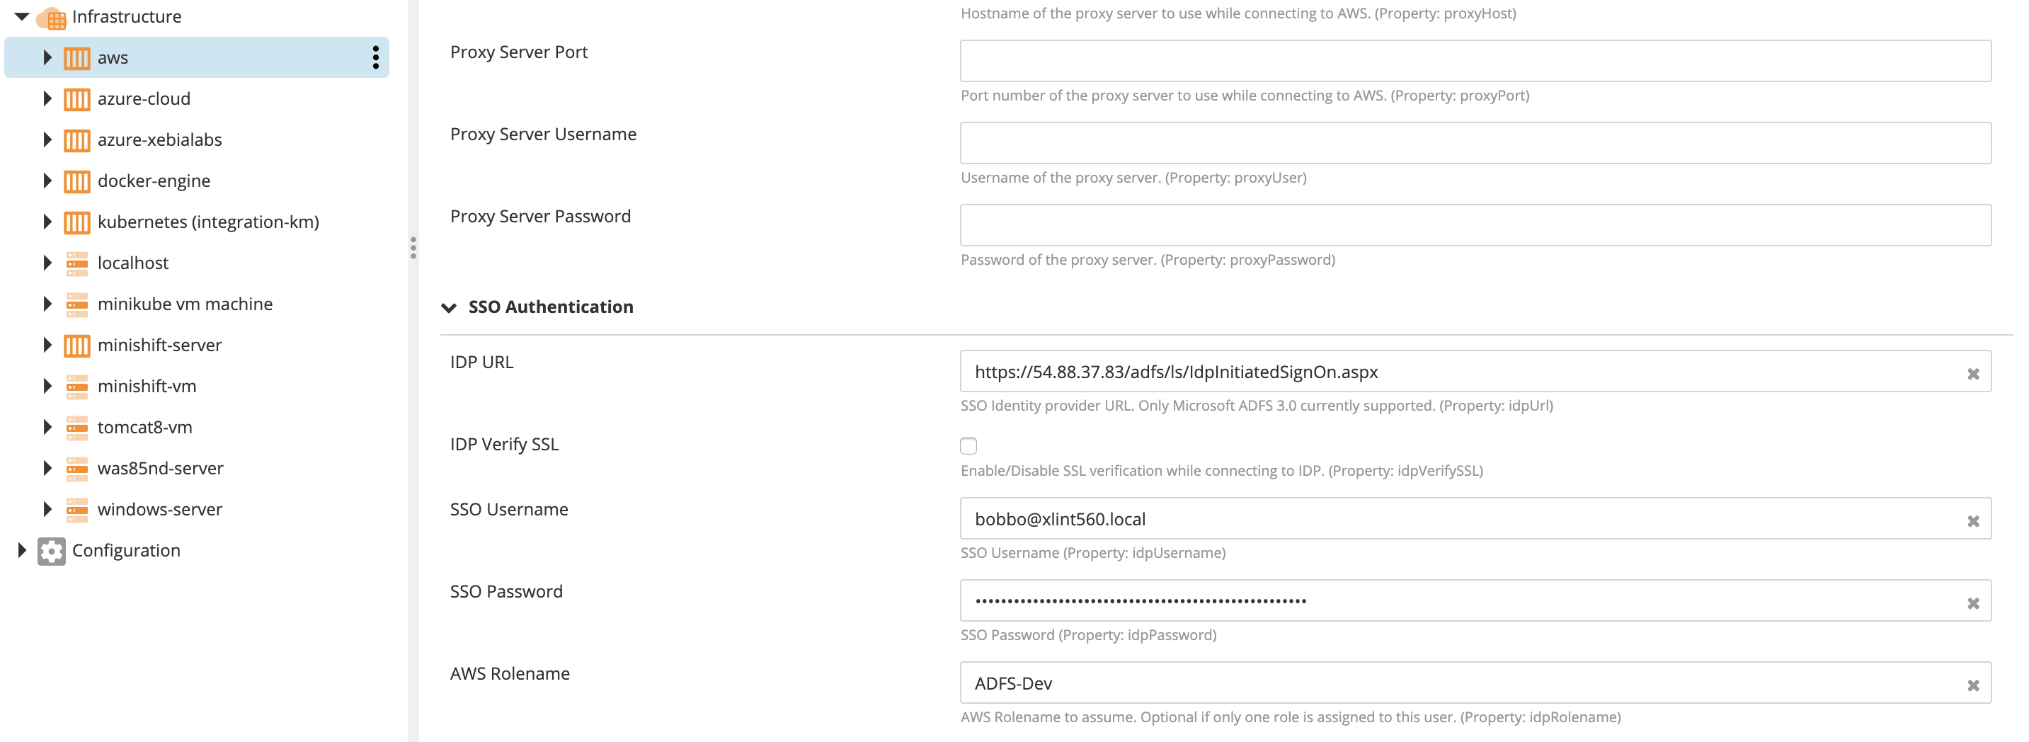2029x742 pixels.
Task: Enable the IDP Verify SSL checkbox
Action: pyautogui.click(x=968, y=446)
